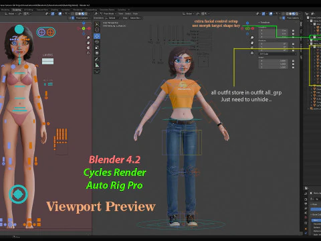Click the red X axis on right viewport gizmo
Image resolution: width=321 pixels, height=241 pixels.
(x=253, y=29)
